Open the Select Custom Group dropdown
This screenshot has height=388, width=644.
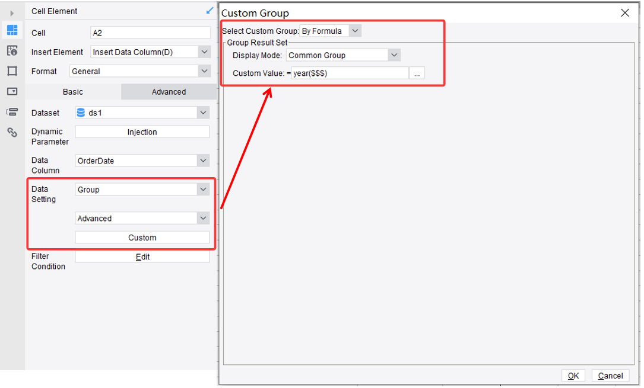354,30
